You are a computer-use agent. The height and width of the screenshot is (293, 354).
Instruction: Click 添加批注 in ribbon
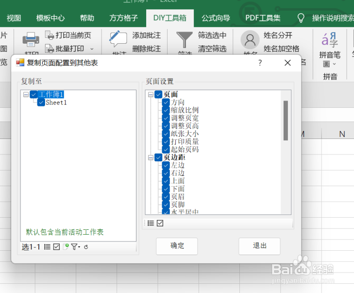coord(146,35)
